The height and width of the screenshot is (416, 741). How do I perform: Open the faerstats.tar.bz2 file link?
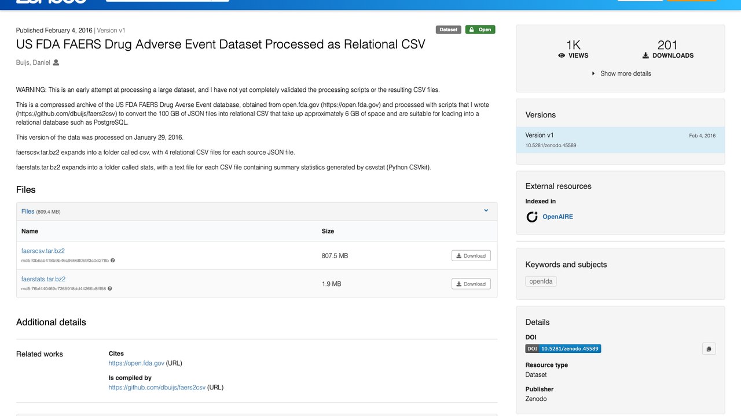point(43,279)
